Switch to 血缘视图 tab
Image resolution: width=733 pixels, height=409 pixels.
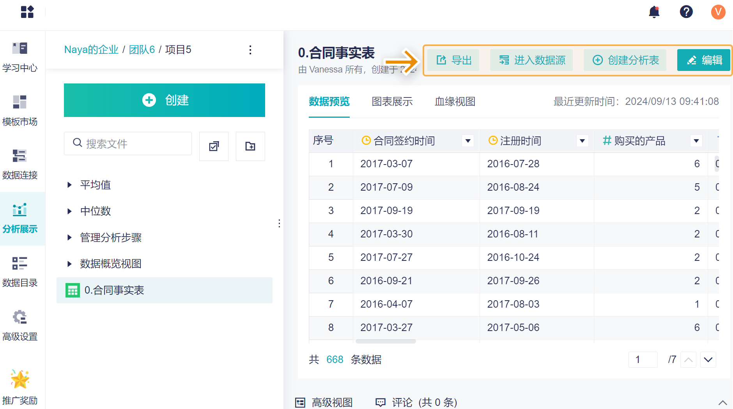(x=455, y=102)
